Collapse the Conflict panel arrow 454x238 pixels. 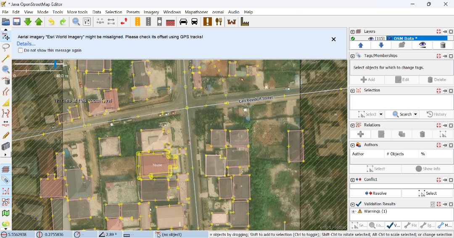click(x=352, y=180)
